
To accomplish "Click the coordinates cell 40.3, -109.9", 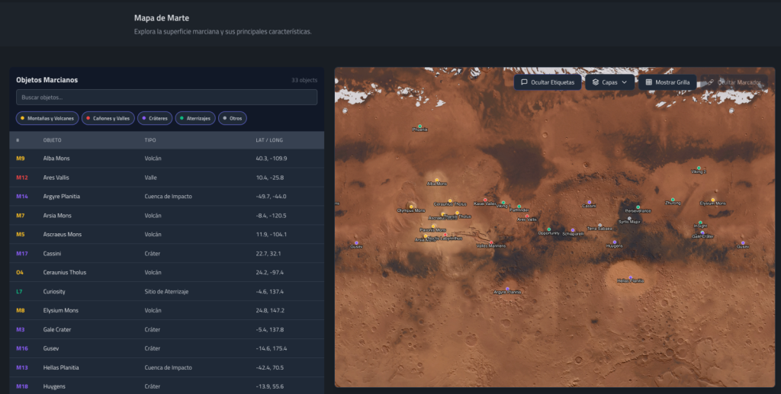I will [x=272, y=159].
